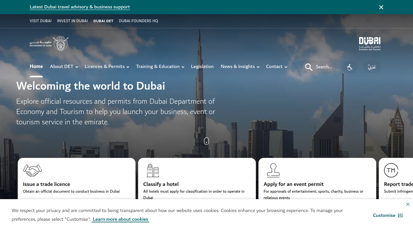Viewport: 413px width, 232px height.
Task: Expand Licences & Permits dropdown
Action: click(x=107, y=66)
